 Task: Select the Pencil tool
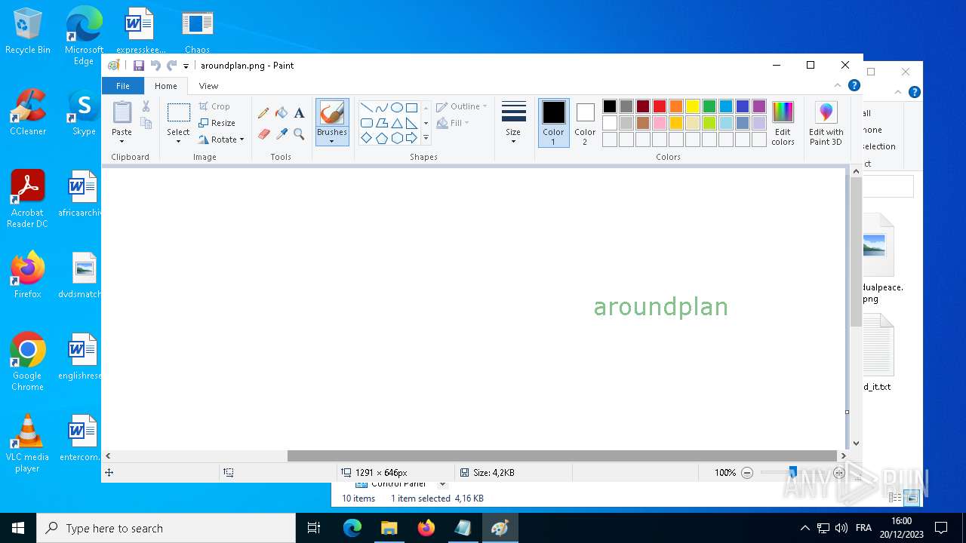click(263, 113)
